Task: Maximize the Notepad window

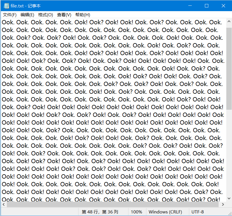Action: point(207,6)
